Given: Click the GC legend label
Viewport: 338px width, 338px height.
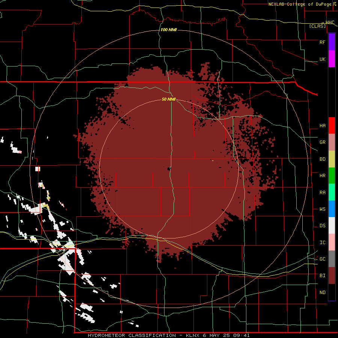Looking at the screenshot, I should pos(322,259).
